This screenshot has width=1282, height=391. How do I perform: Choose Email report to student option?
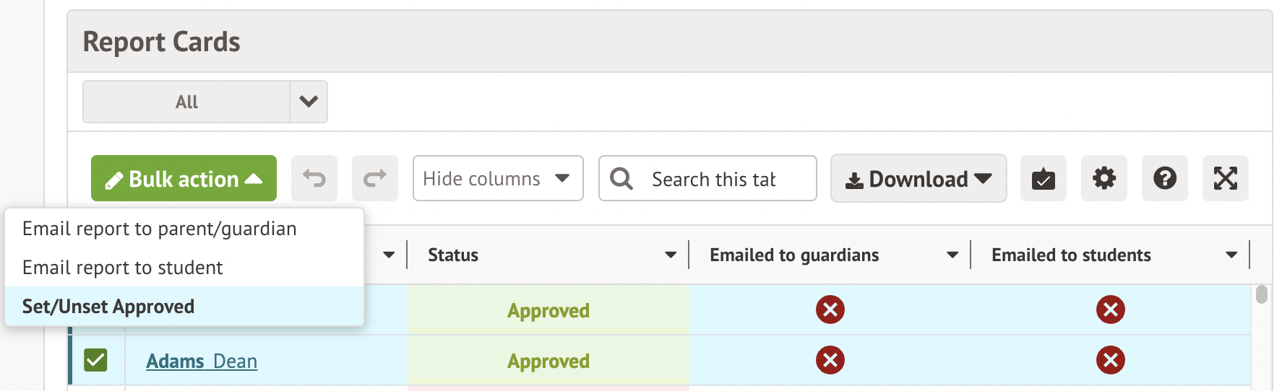coord(123,268)
